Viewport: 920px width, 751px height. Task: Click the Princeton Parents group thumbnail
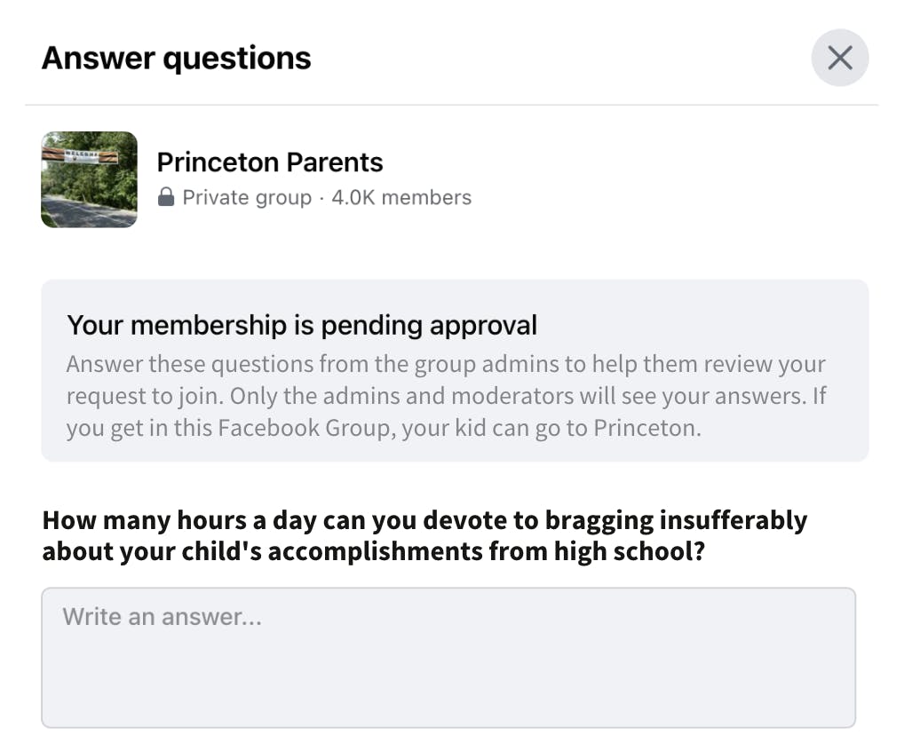(90, 179)
